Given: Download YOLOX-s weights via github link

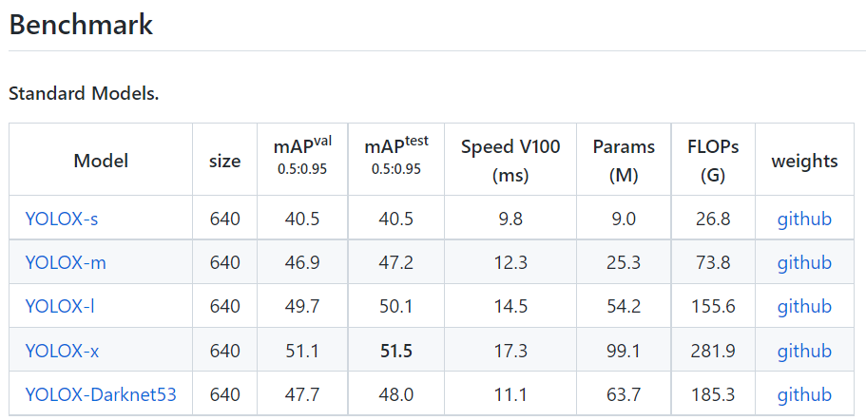Looking at the screenshot, I should coord(804,220).
